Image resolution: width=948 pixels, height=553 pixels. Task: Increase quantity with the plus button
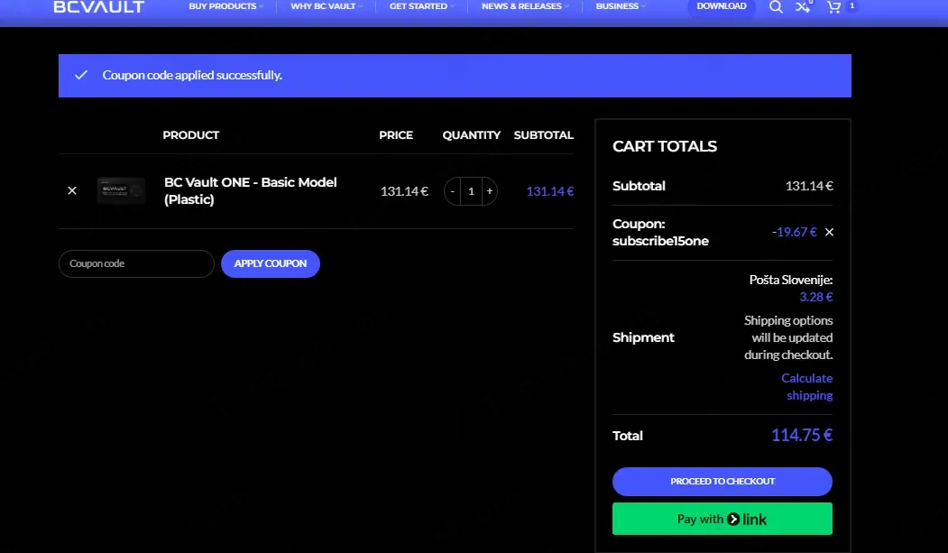[490, 191]
